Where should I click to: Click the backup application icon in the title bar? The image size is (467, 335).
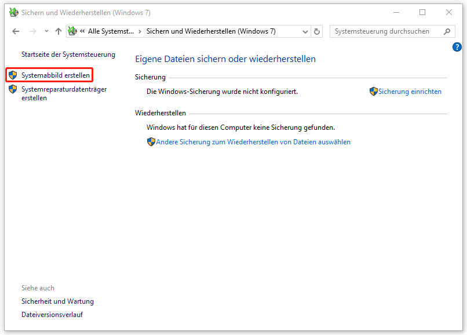click(x=12, y=12)
